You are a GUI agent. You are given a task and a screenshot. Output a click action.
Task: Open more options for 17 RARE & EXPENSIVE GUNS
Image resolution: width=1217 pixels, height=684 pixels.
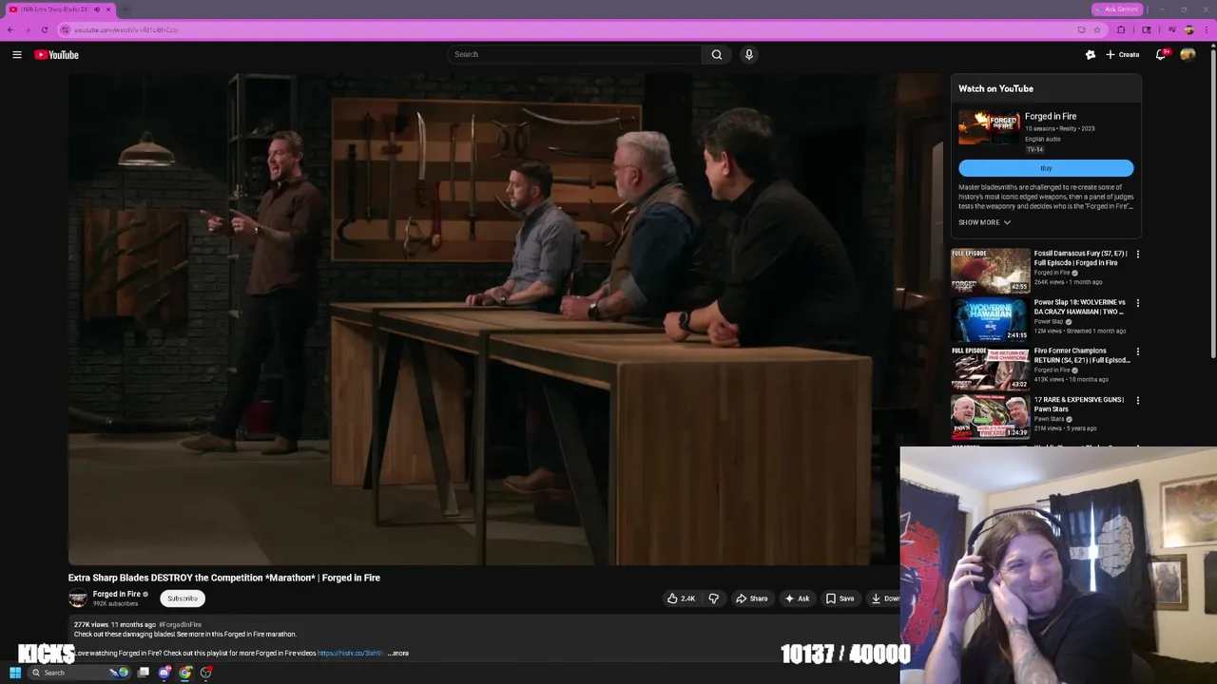click(x=1137, y=401)
